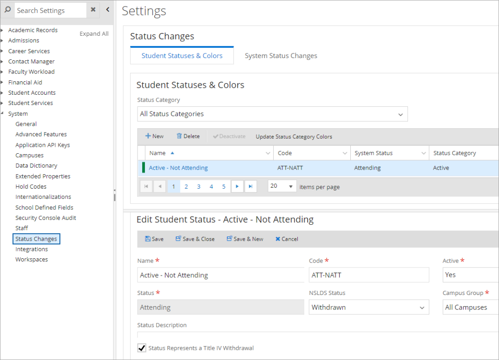The height and width of the screenshot is (360, 499).
Task: Go to page 2
Action: pyautogui.click(x=186, y=187)
